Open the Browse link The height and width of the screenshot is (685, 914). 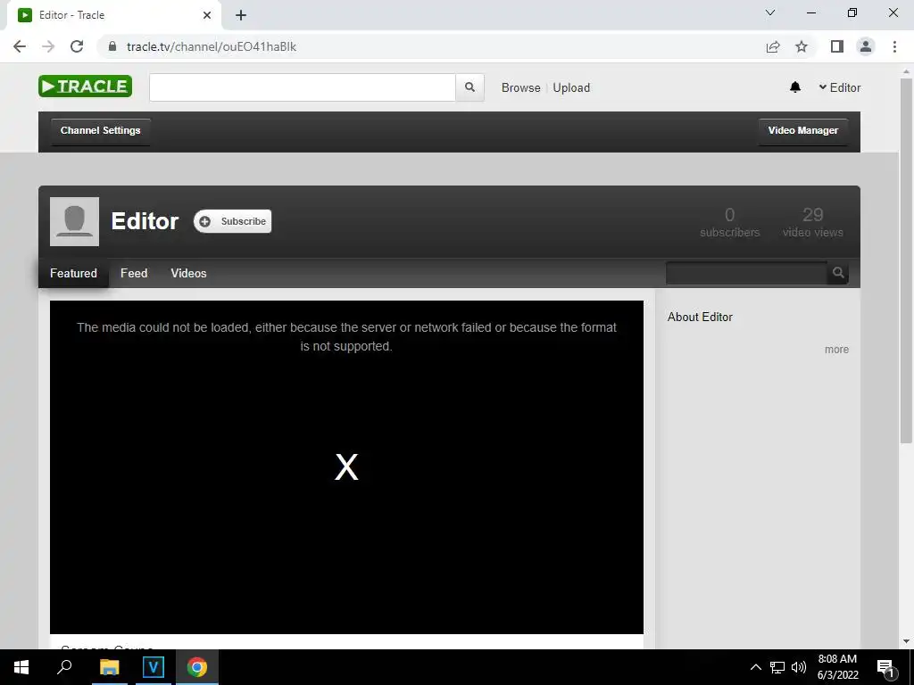[x=520, y=87]
